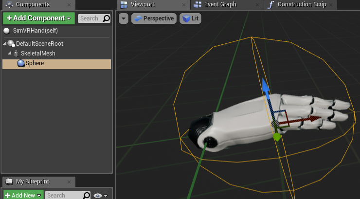
Task: Collapse the DefaultSceneRoot tree node
Action: 4,43
